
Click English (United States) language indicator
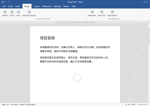point(27,105)
